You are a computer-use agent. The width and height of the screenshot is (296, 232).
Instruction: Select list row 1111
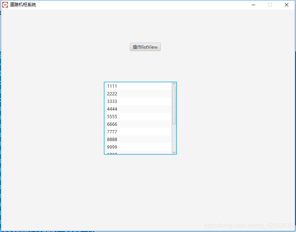coord(138,86)
